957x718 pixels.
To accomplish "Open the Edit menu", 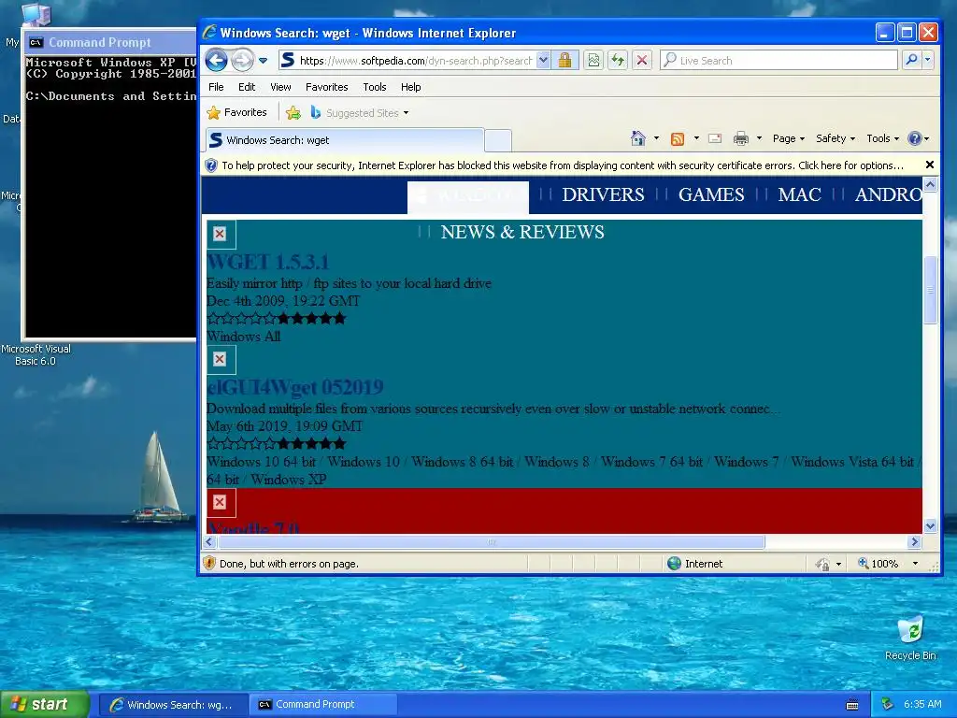I will [247, 87].
